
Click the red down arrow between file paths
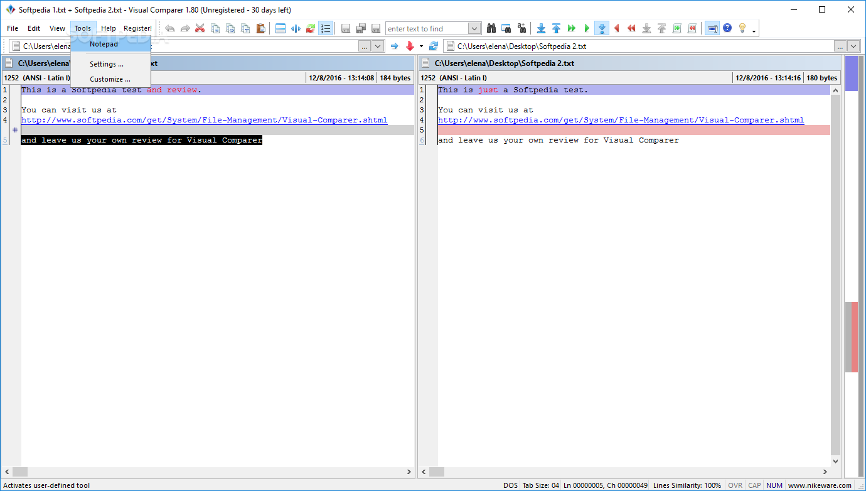[x=410, y=46]
